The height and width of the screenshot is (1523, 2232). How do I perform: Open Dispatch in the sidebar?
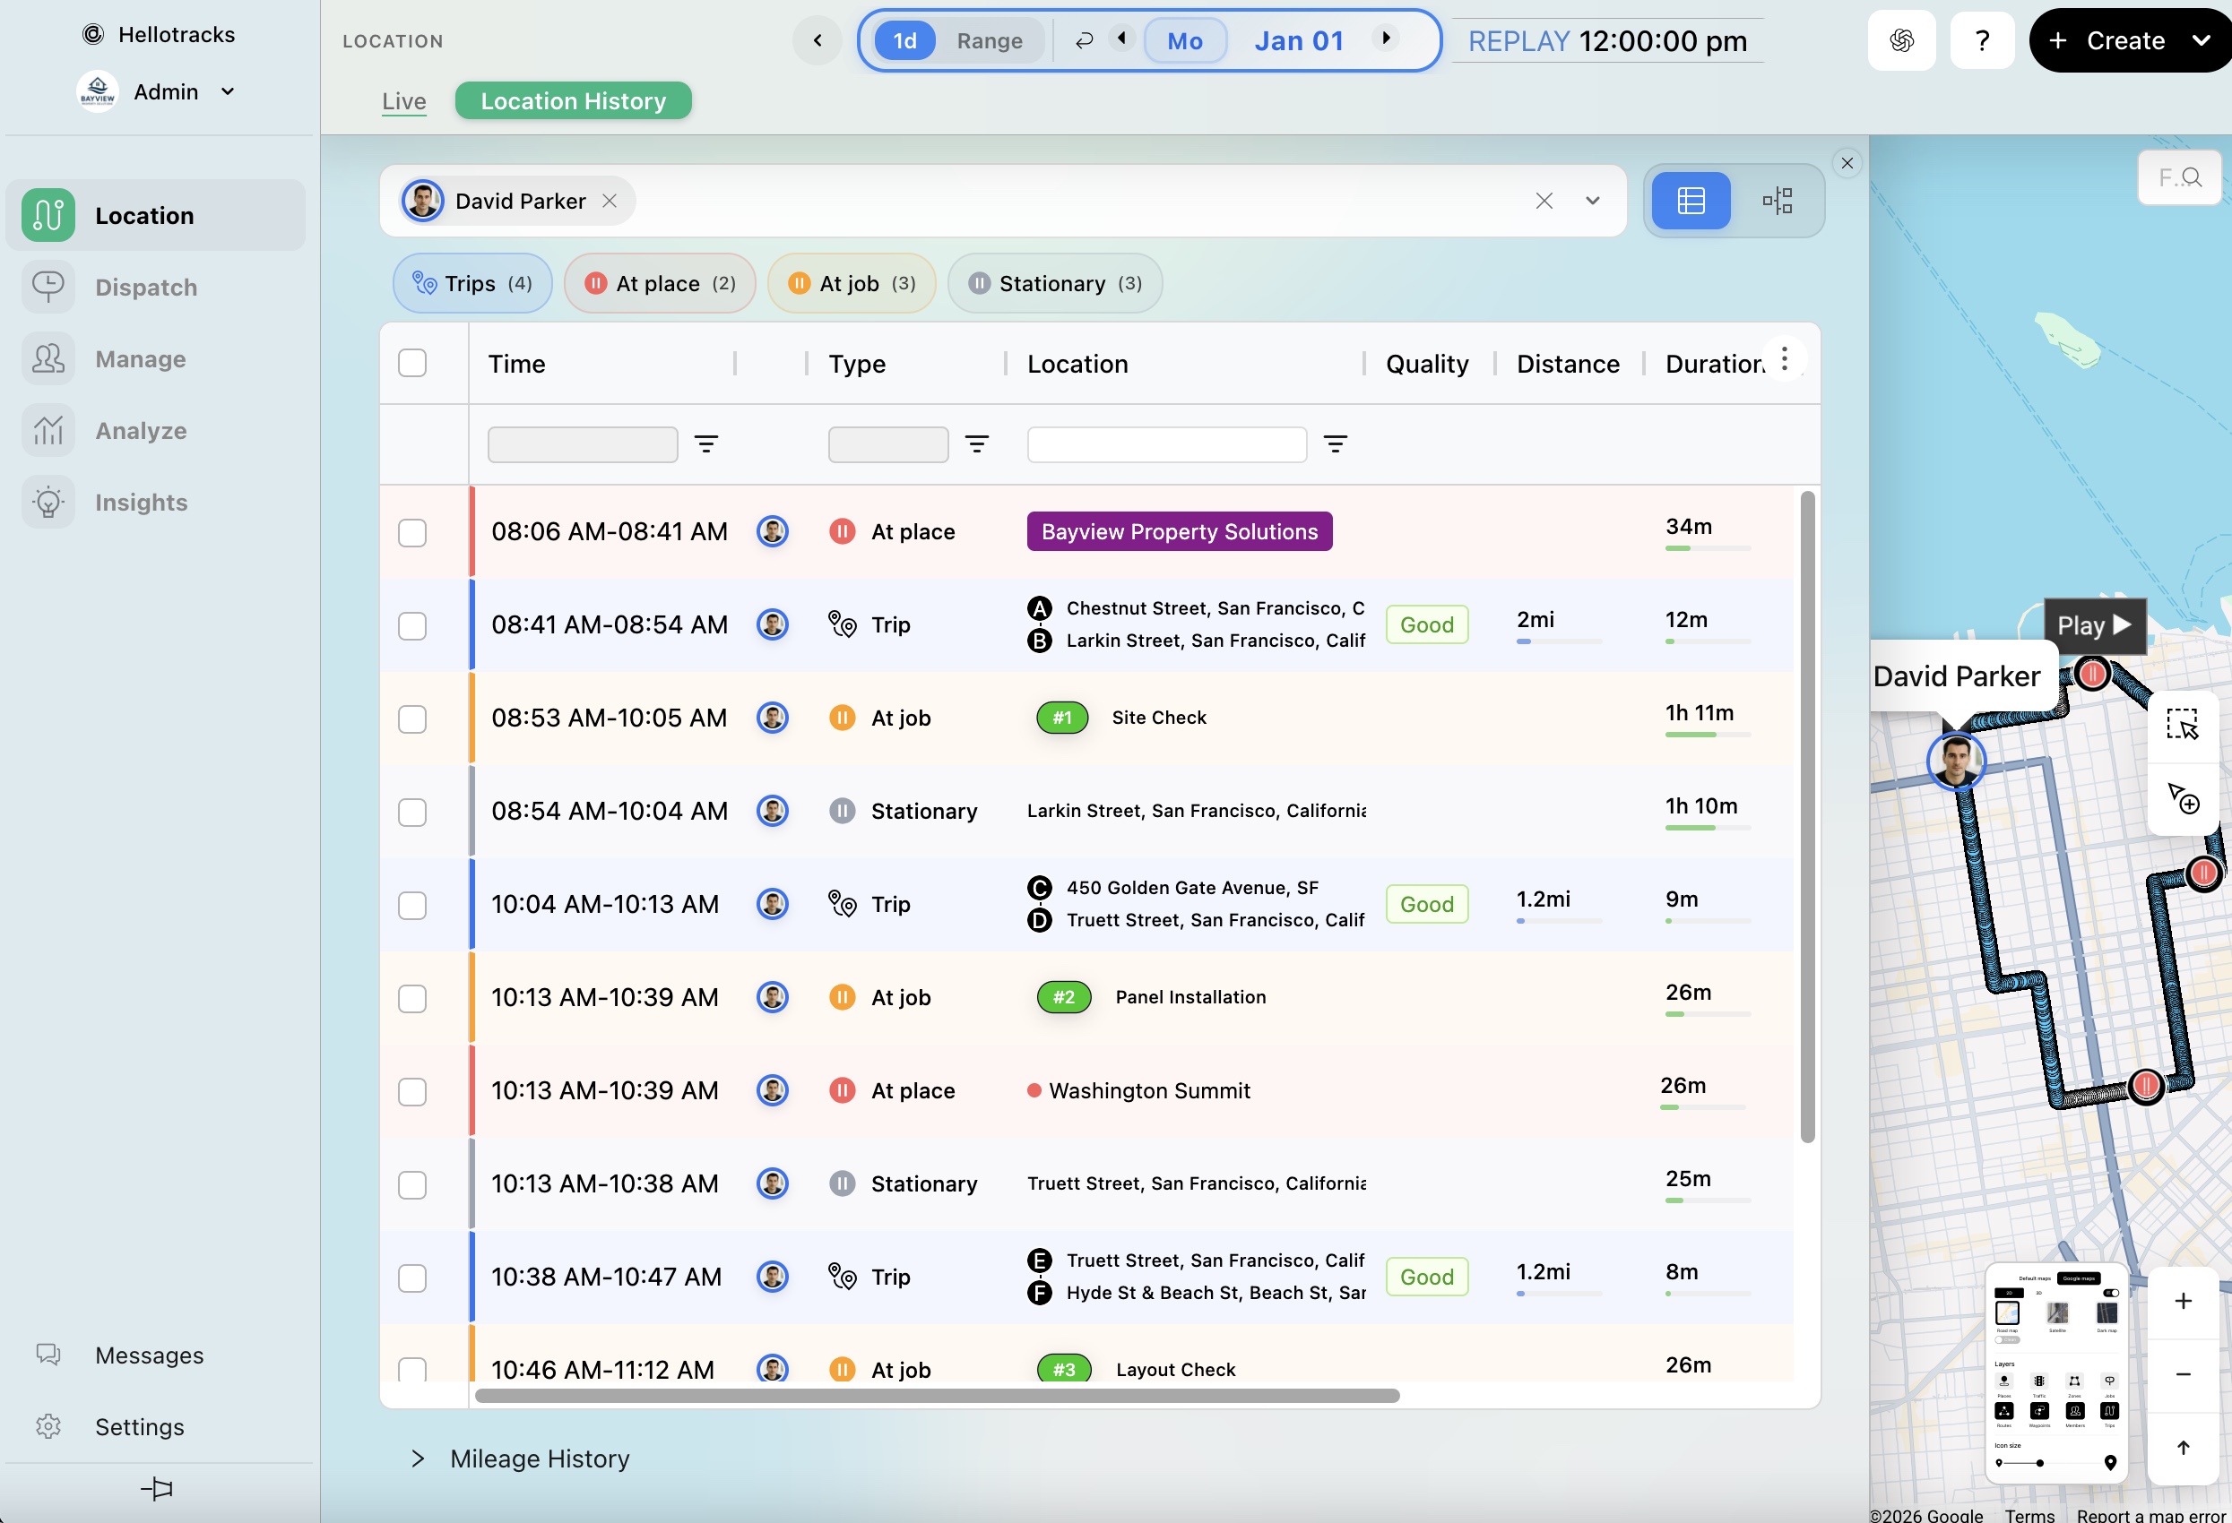[x=146, y=287]
